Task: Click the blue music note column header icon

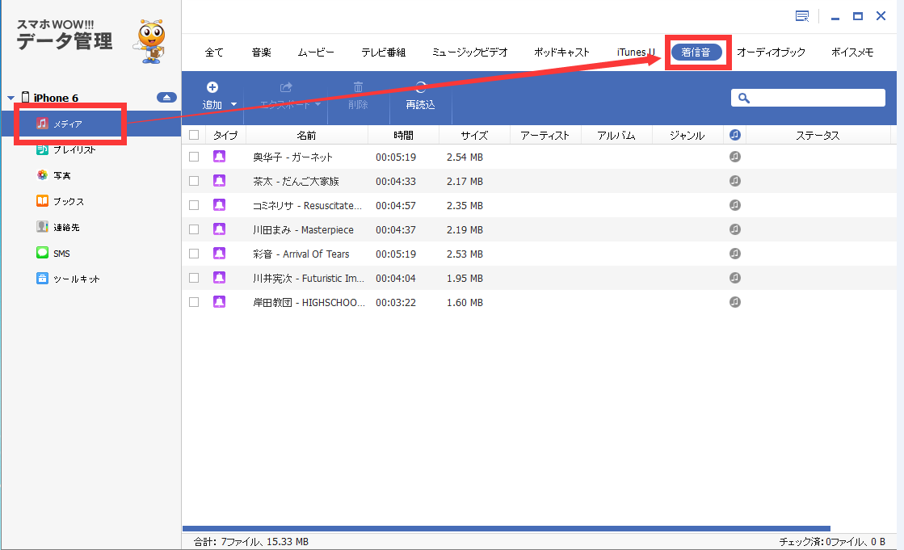Action: tap(734, 135)
